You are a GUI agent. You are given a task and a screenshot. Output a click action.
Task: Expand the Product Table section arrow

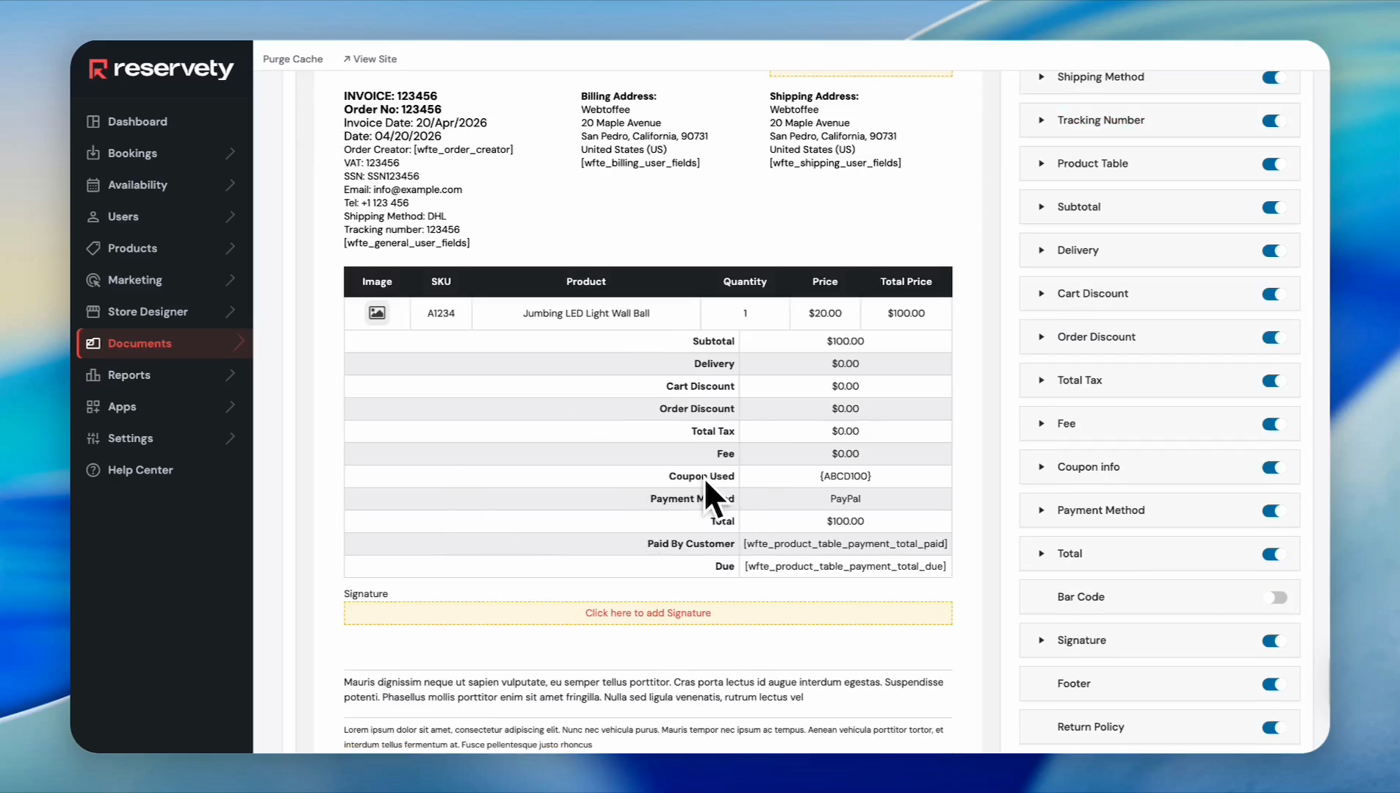[1041, 164]
